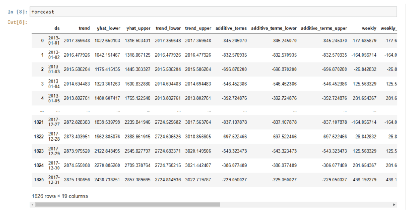Click additive_terms_lower value -697.522466
Viewport: 412px width, 216px height.
pyautogui.click(x=284, y=137)
